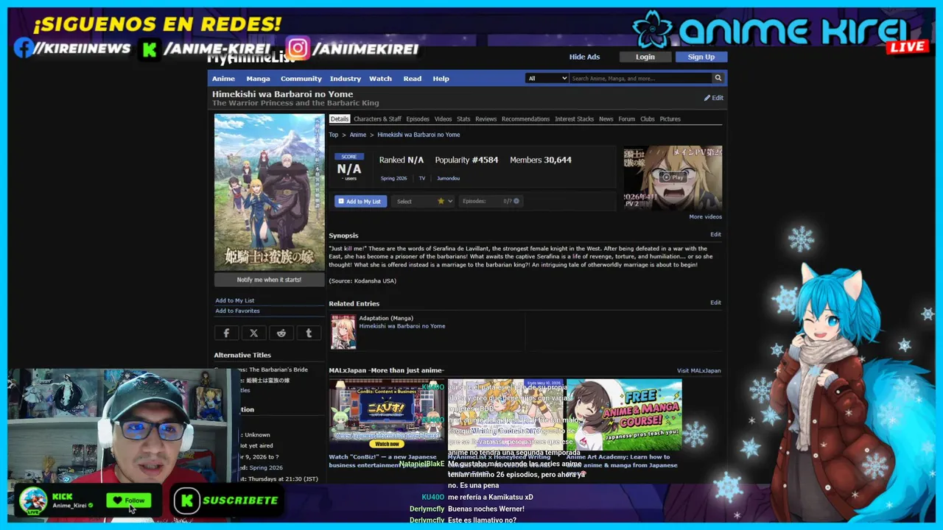Viewport: 943px width, 530px height.
Task: Switch to the Pictures tab
Action: pos(670,119)
